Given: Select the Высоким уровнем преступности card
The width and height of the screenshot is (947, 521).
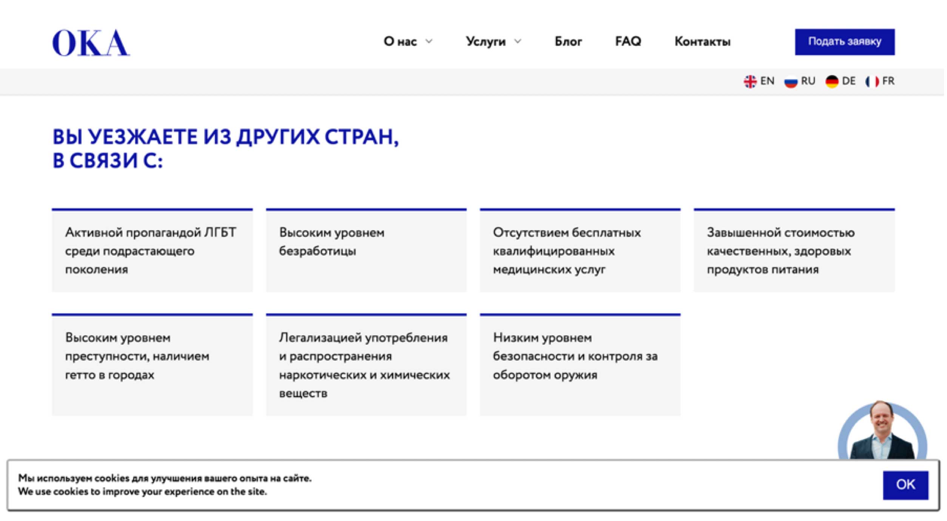Looking at the screenshot, I should click(x=153, y=365).
